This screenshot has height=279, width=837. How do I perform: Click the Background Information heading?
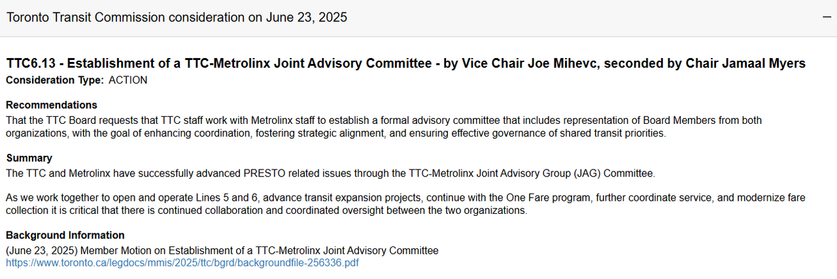[65, 235]
